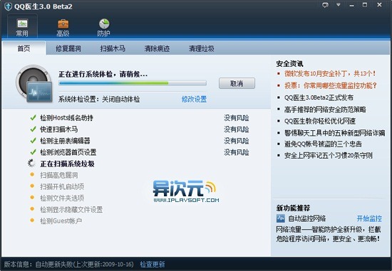Click 没有风险 result for 检测注册表编辑器
The image size is (392, 271).
(236, 141)
